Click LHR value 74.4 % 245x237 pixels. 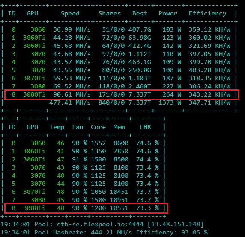tap(147, 159)
